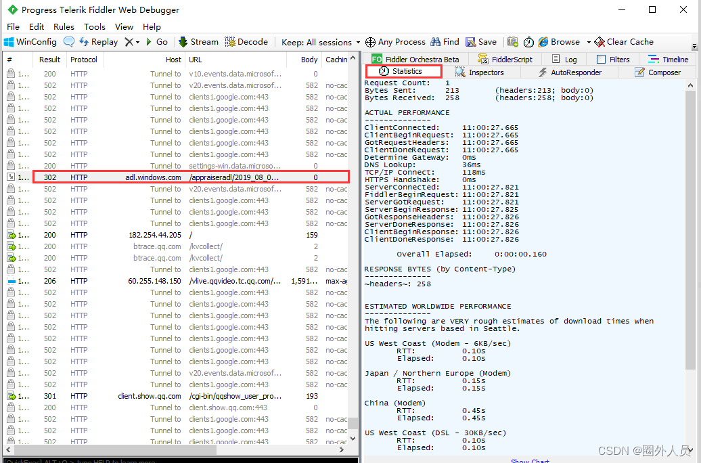Switch to the AutoResponder tab
Screen dimensions: 701x463
(570, 72)
